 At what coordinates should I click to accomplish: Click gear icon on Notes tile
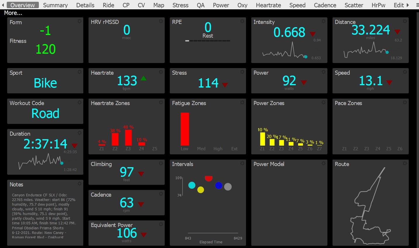[x=79, y=184]
